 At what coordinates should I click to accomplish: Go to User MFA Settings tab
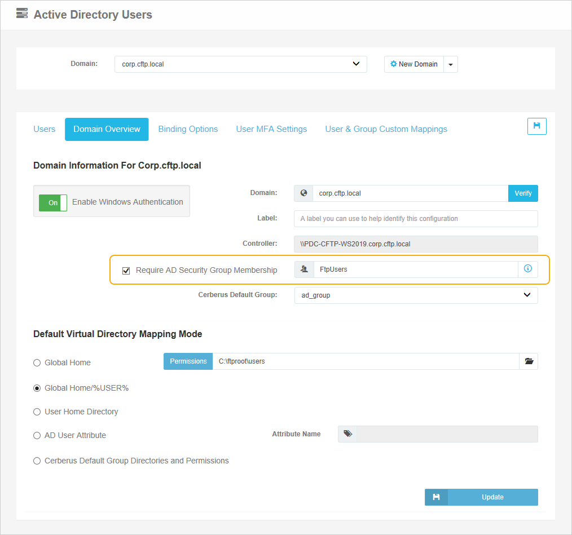click(271, 129)
